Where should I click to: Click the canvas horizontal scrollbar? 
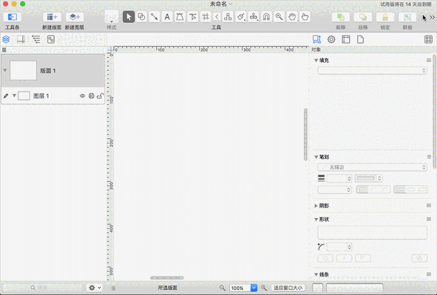click(x=167, y=278)
